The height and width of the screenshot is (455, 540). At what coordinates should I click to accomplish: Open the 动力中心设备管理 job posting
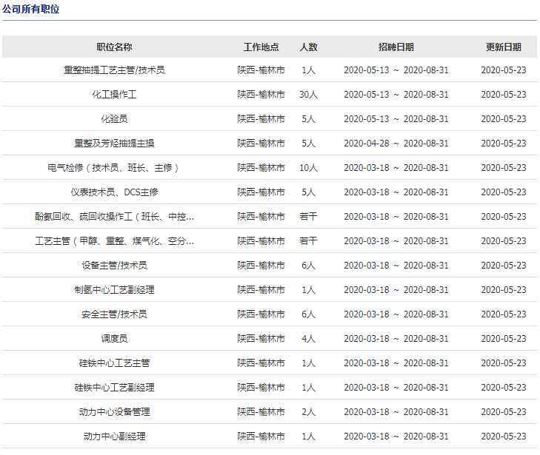coord(114,412)
